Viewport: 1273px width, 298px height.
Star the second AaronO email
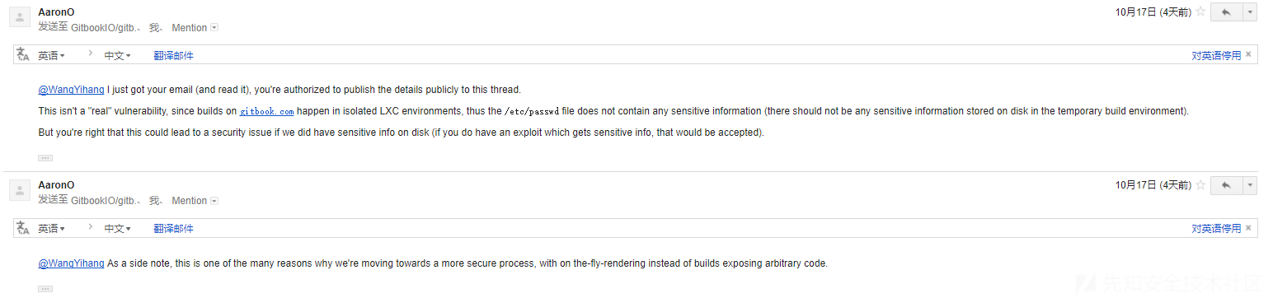tap(1200, 184)
